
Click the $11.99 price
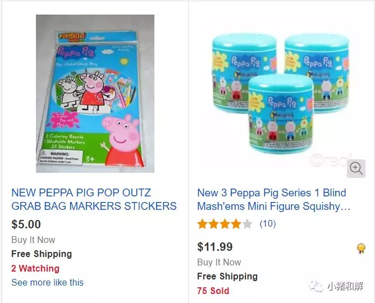point(215,247)
